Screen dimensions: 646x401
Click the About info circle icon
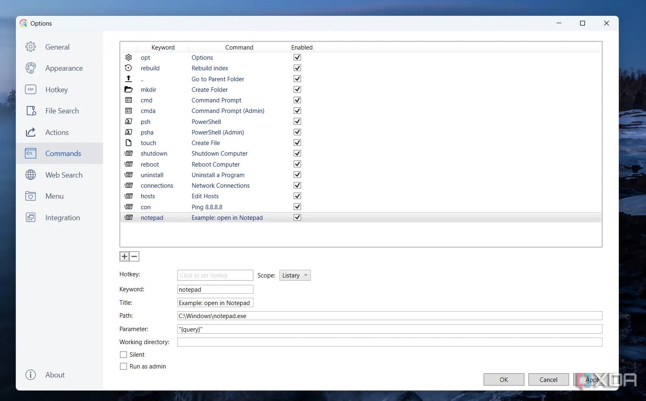pyautogui.click(x=31, y=375)
